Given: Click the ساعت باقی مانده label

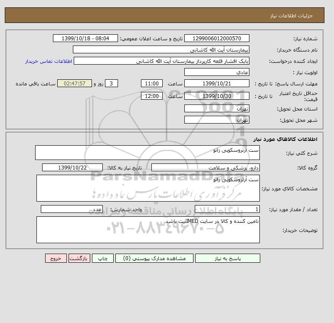Looking at the screenshot, I should (36, 84).
